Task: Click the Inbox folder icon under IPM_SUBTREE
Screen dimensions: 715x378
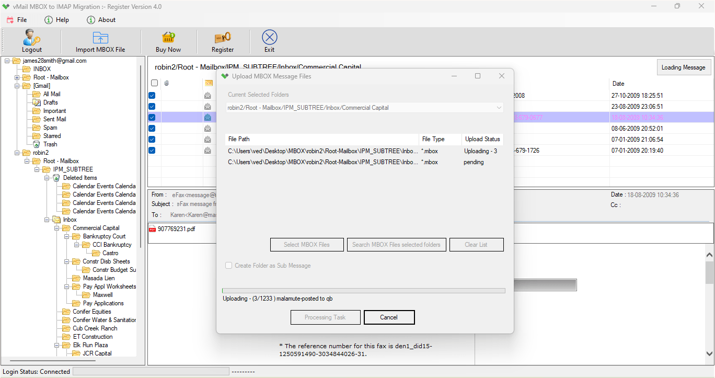Action: click(x=56, y=220)
